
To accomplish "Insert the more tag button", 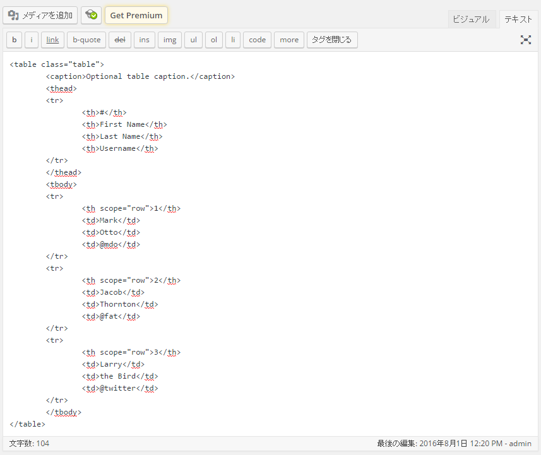I will click(x=289, y=40).
